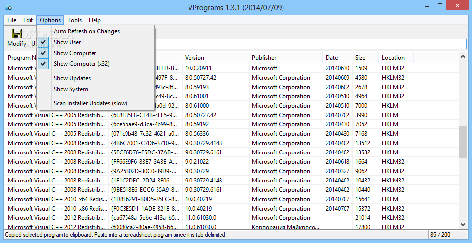Select row with ID {4B6C7001-C7D6-3710-9...
The width and height of the screenshot is (472, 243).
pyautogui.click(x=232, y=143)
